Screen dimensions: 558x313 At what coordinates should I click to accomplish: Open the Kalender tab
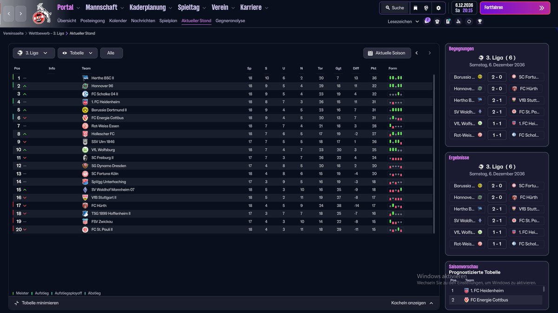point(118,21)
